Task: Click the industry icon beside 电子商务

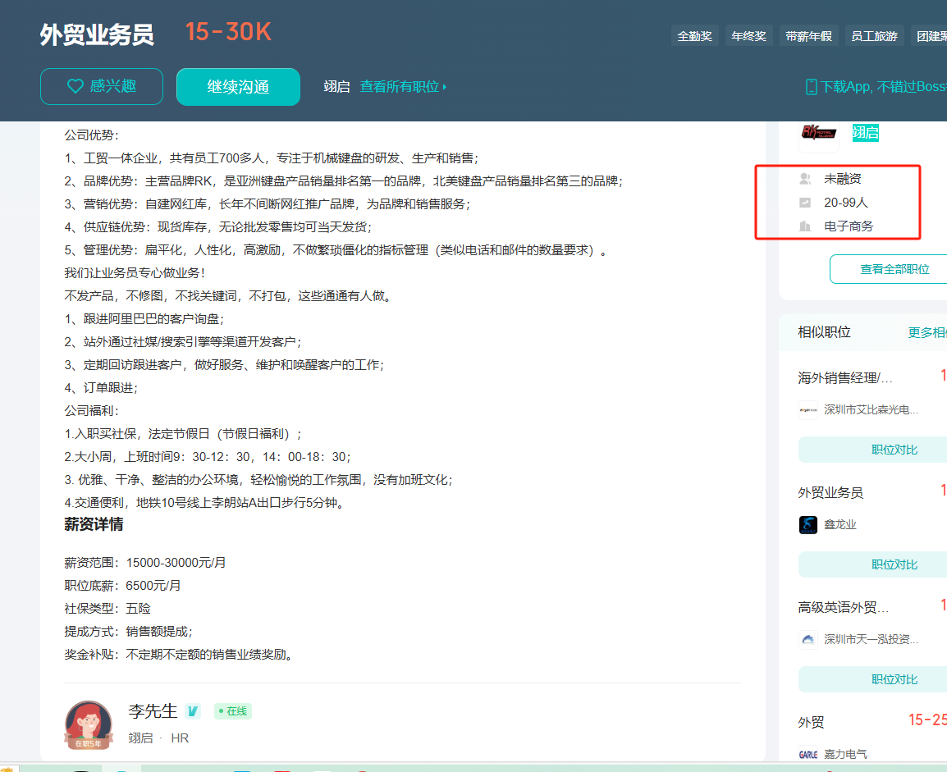Action: 805,226
